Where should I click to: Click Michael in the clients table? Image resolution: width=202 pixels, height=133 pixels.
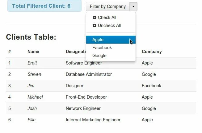(35, 97)
